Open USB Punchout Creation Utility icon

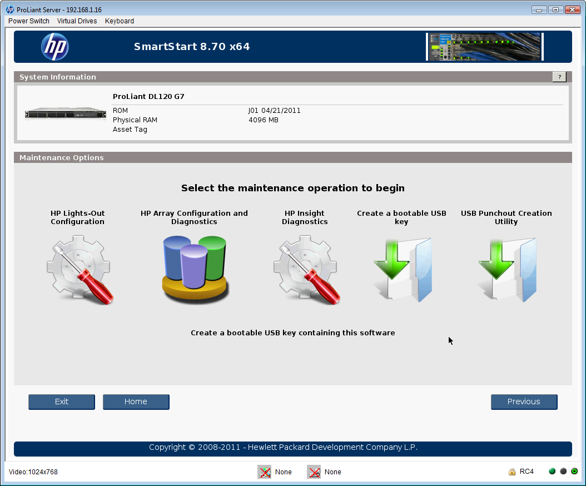click(508, 270)
